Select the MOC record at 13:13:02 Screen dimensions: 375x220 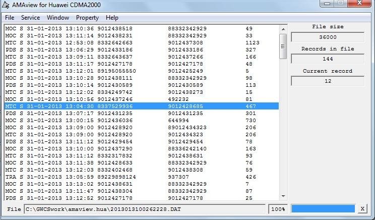142,184
